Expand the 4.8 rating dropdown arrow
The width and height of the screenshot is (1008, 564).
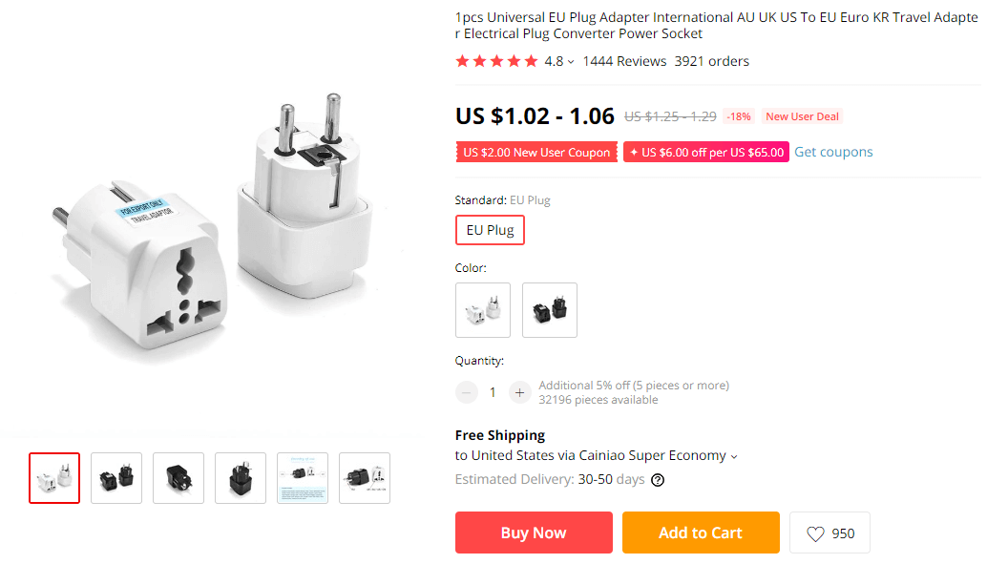[x=571, y=62]
